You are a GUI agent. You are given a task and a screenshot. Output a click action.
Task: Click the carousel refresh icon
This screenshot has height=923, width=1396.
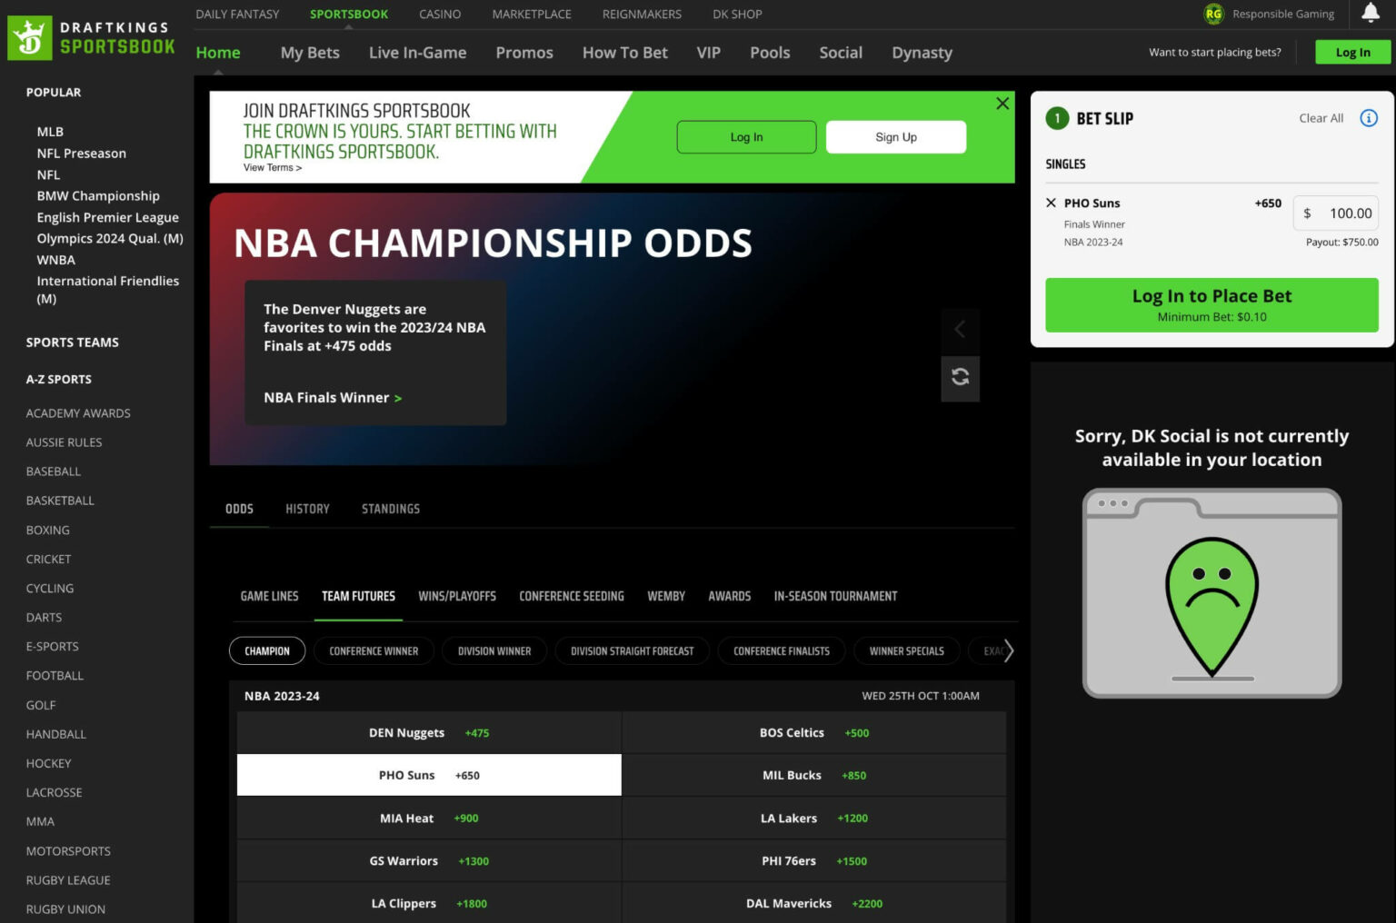961,377
